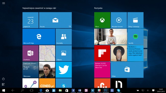Launch the Twitter tile

pyautogui.click(x=64, y=70)
